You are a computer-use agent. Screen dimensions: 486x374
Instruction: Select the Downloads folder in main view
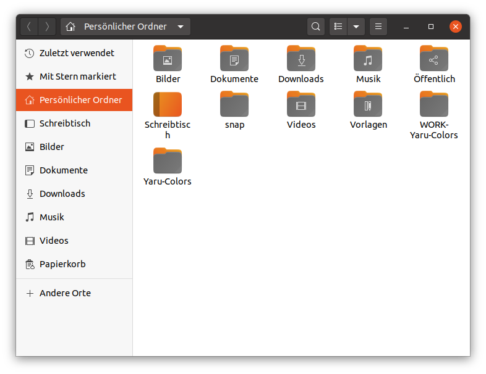click(301, 64)
